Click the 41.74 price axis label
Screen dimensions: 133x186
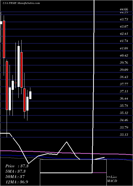124,41
